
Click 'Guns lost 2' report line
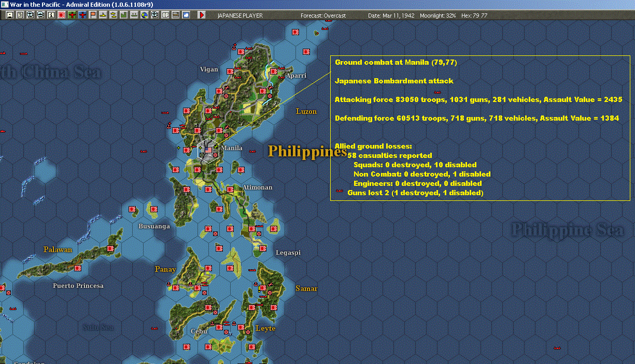point(415,193)
